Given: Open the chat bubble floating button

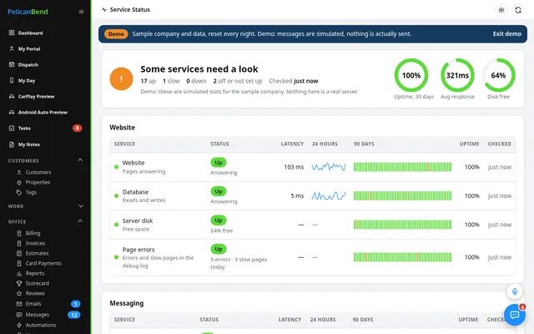Looking at the screenshot, I should (x=515, y=315).
